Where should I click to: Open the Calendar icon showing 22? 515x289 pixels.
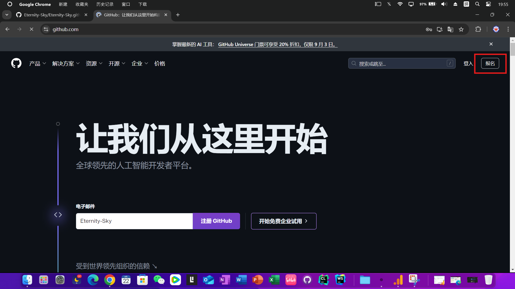tap(126, 280)
